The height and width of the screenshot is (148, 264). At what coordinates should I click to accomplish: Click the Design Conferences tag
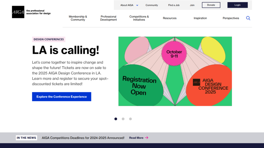pyautogui.click(x=49, y=39)
